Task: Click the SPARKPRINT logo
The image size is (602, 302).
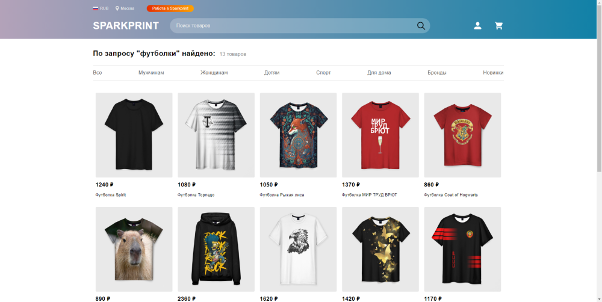Action: click(x=126, y=26)
